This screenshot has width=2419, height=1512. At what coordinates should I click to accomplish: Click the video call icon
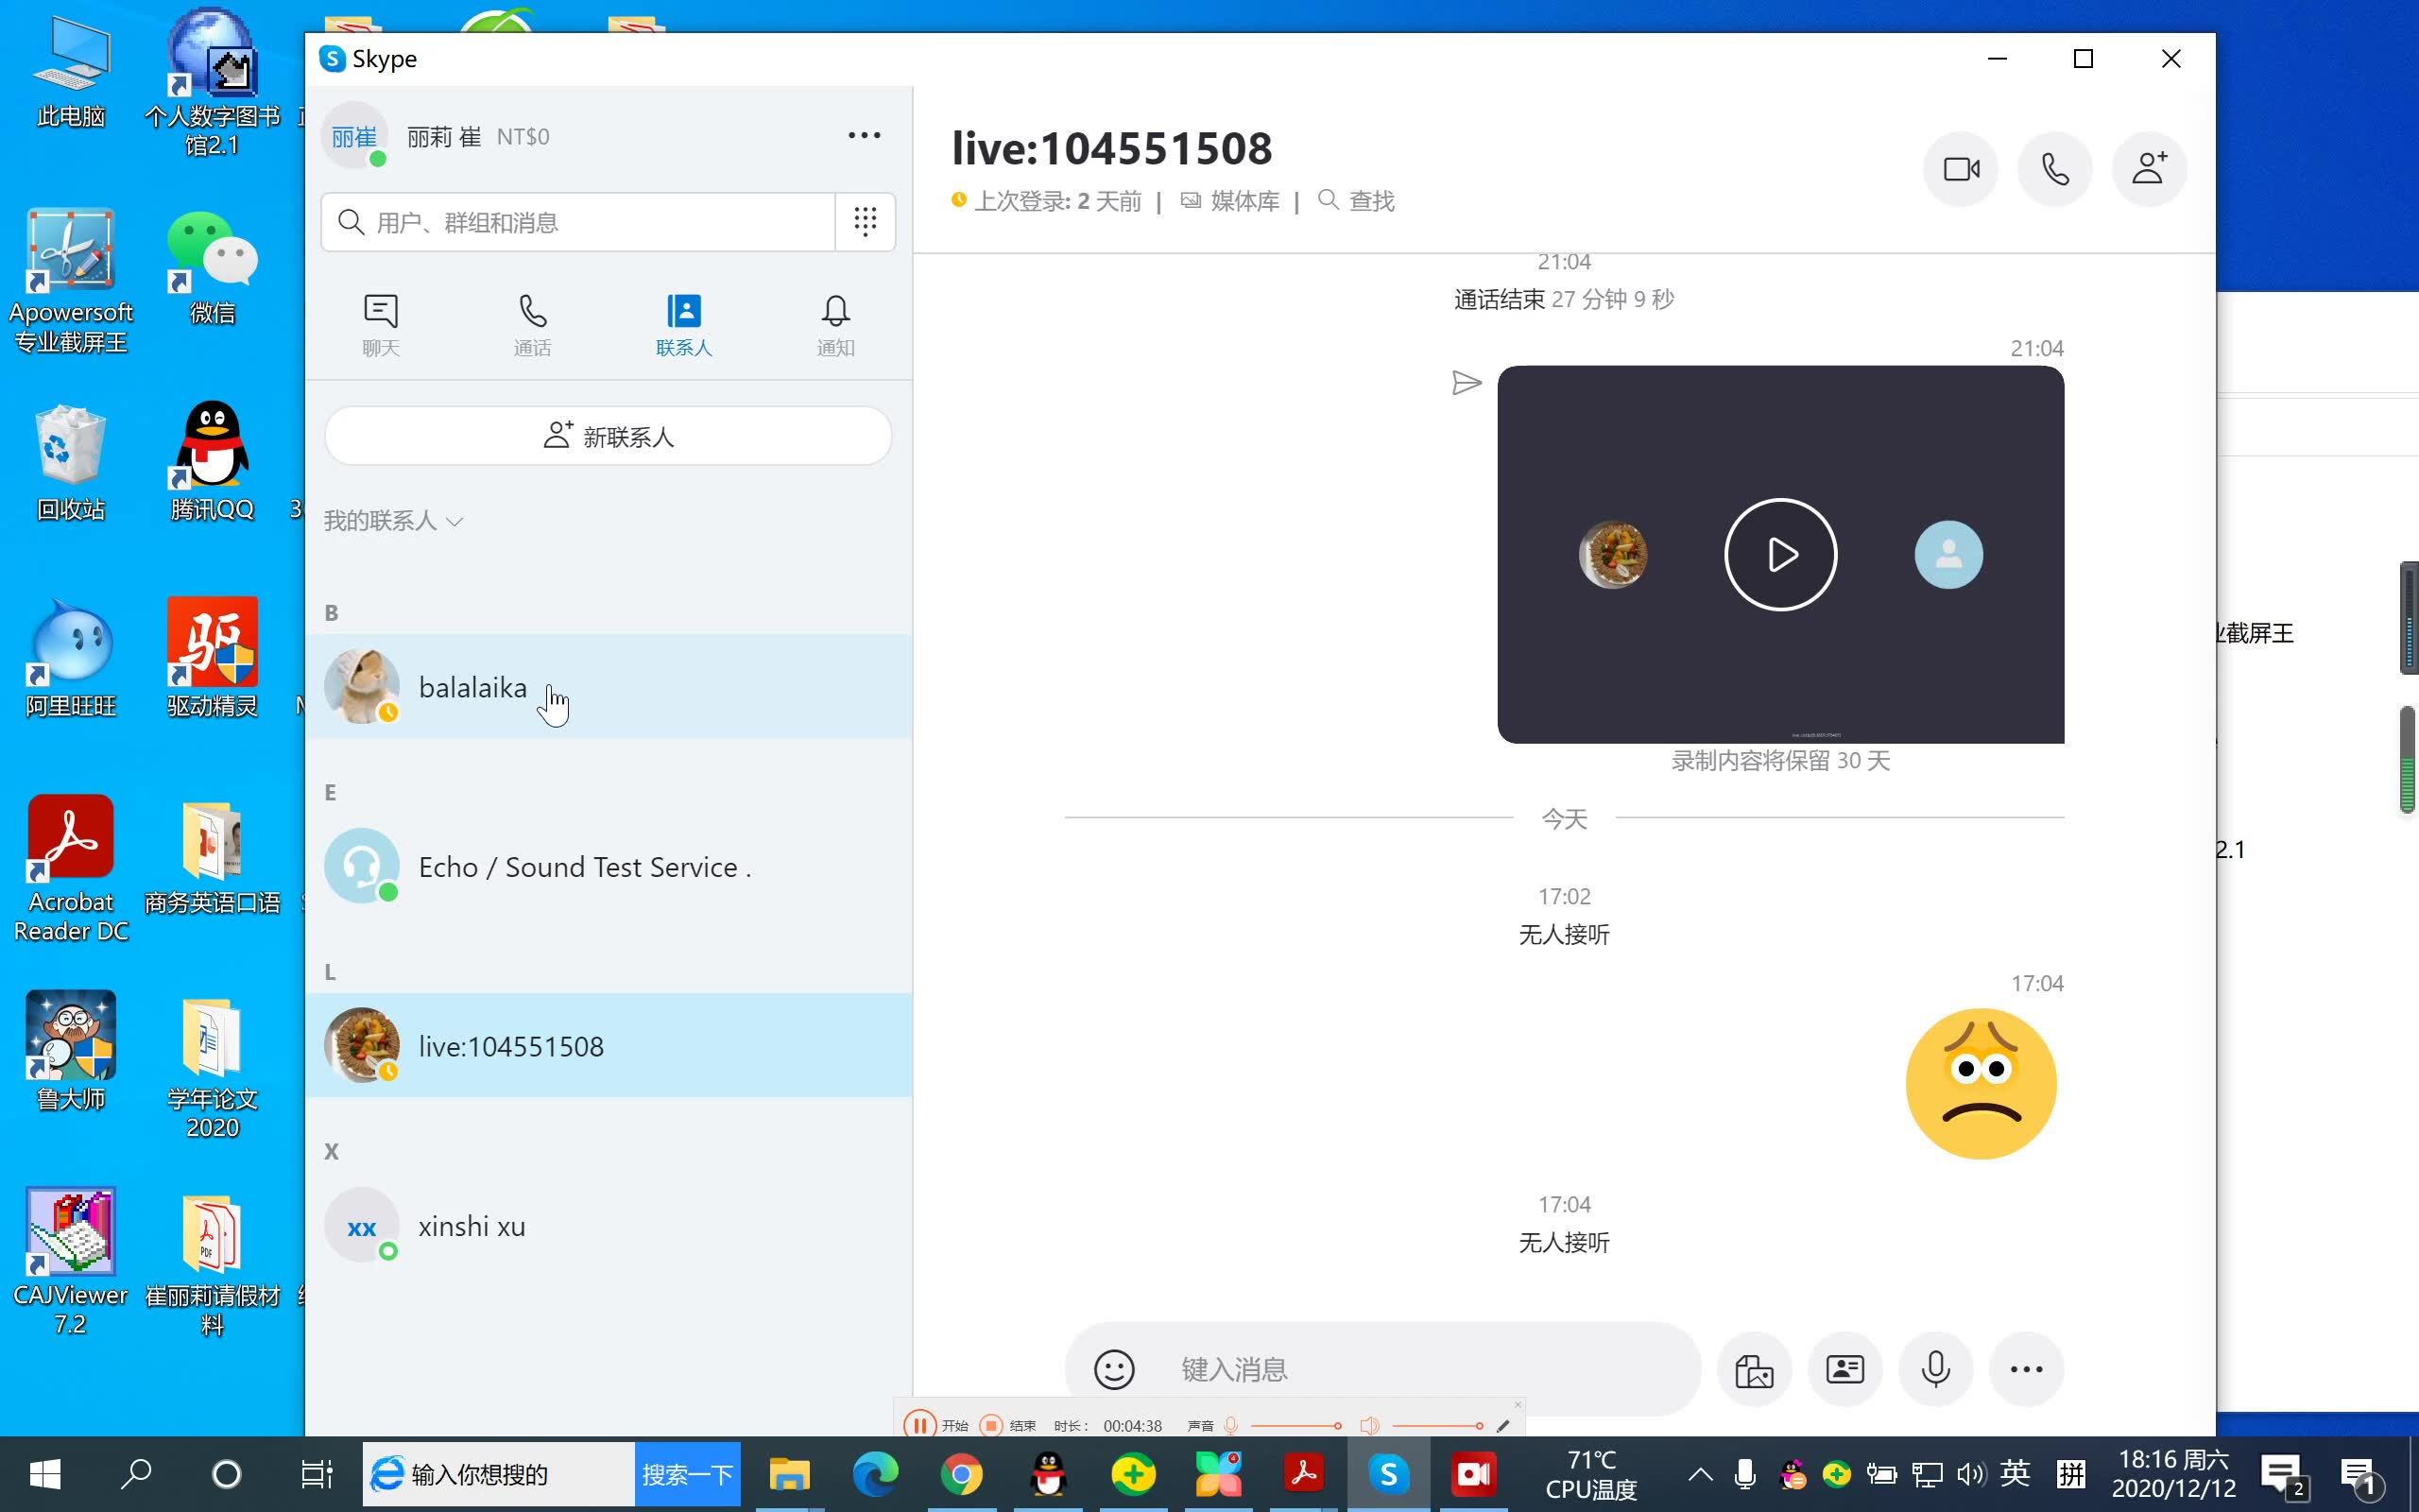(x=1961, y=167)
